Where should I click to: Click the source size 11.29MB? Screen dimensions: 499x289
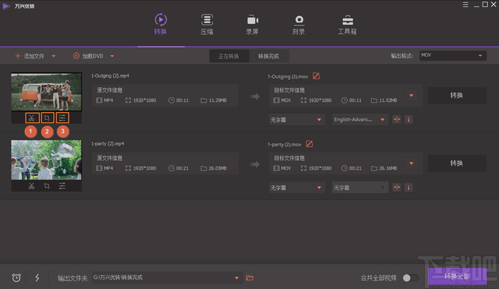tap(218, 100)
